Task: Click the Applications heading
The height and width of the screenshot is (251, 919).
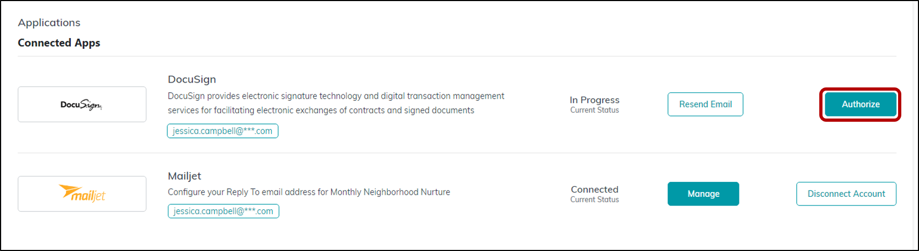Action: tap(49, 23)
